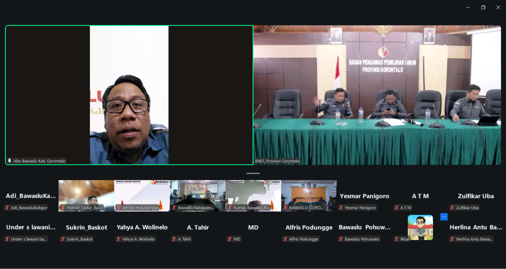Select Roman Djafar's video thumbnail

(x=86, y=196)
